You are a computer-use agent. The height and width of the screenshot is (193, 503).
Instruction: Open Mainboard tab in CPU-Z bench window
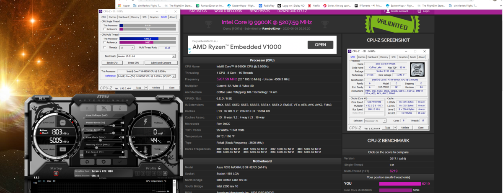click(x=124, y=17)
